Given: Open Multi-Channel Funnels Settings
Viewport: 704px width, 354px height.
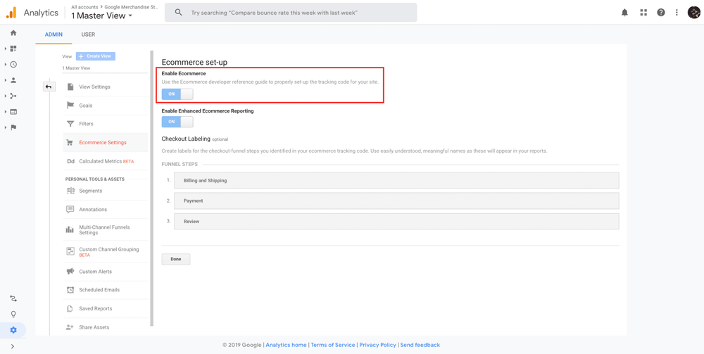Looking at the screenshot, I should pyautogui.click(x=105, y=229).
